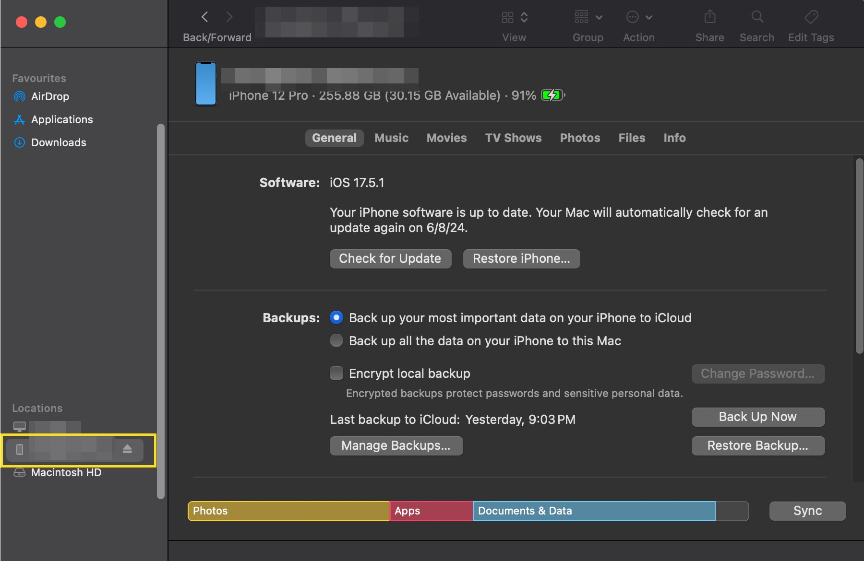Switch to the Files tab
Viewport: 864px width, 561px height.
pyautogui.click(x=632, y=138)
